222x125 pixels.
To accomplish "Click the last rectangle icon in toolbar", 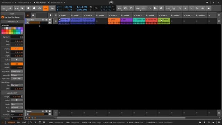I will 208,8.
